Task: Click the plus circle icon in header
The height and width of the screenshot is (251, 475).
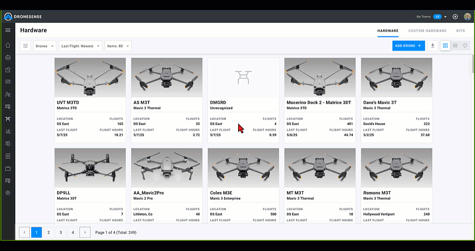Action: pos(455,17)
